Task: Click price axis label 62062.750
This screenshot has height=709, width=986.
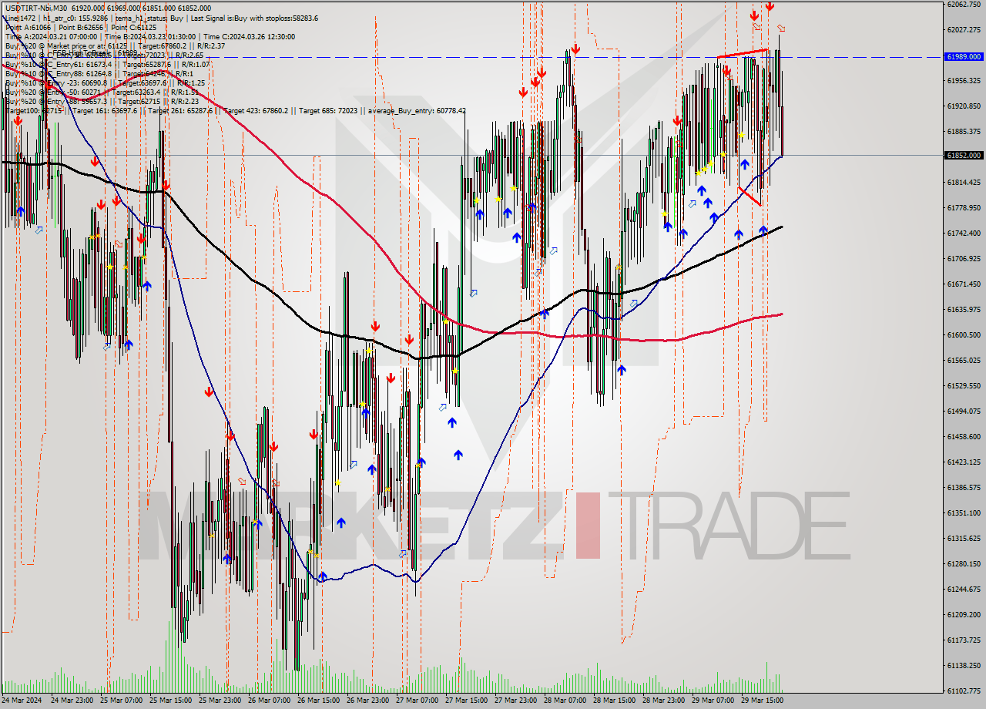Action: (x=964, y=4)
